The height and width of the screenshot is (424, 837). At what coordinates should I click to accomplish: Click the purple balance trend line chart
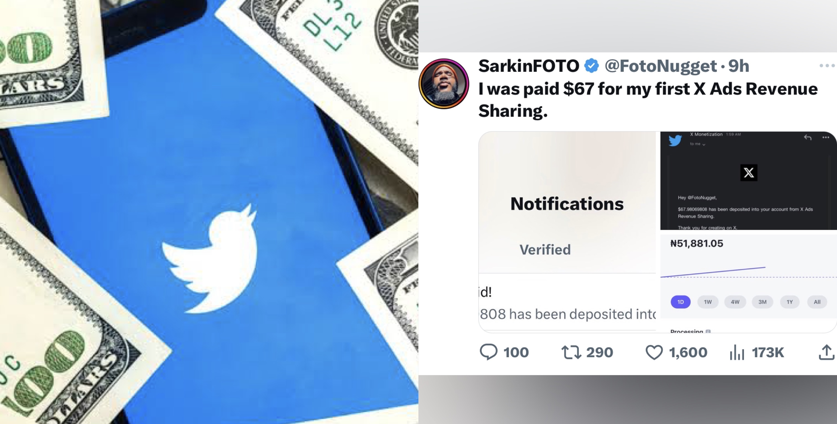point(713,272)
